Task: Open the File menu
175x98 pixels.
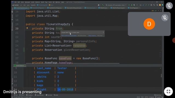Action: click(16, 2)
